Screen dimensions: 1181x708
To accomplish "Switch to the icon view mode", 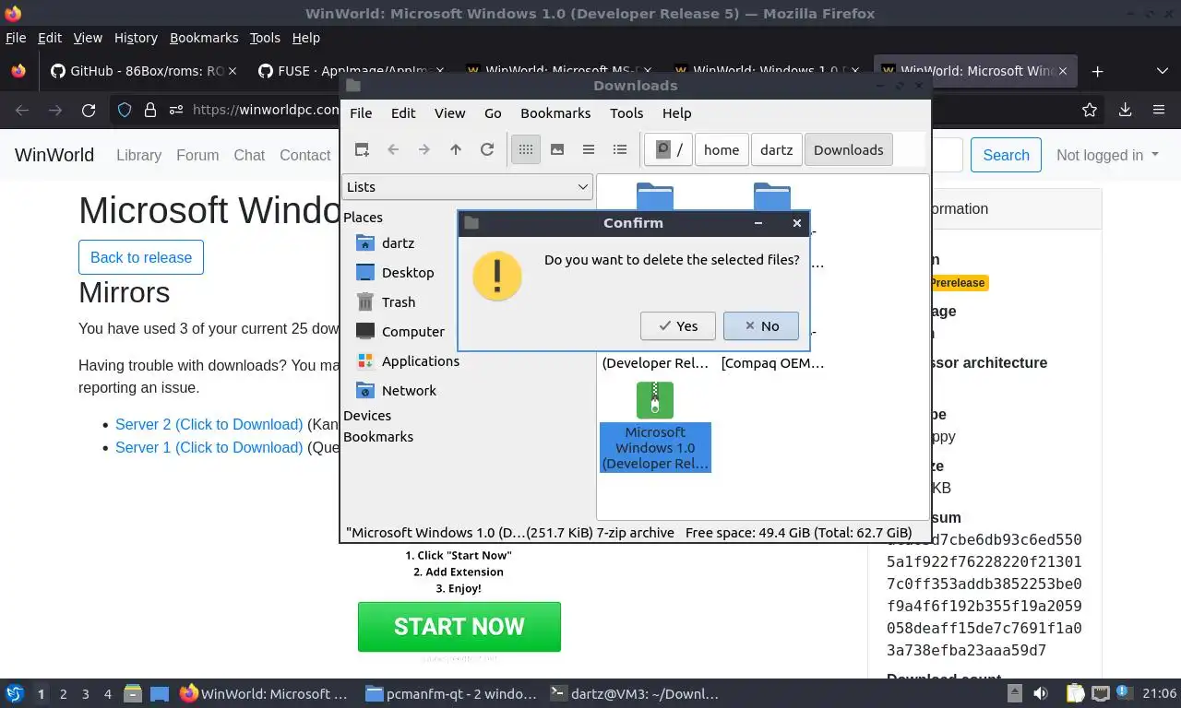I will (x=526, y=149).
